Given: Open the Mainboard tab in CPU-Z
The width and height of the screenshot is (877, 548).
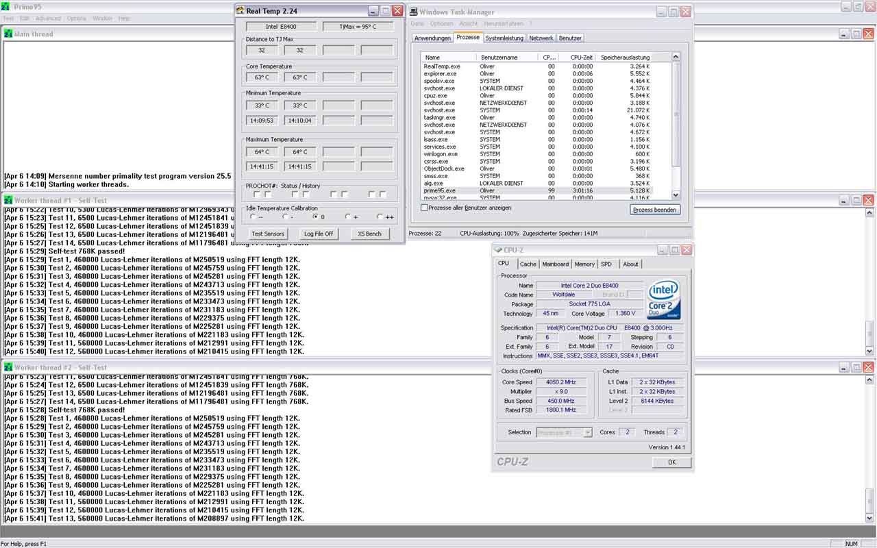Looking at the screenshot, I should [x=555, y=264].
